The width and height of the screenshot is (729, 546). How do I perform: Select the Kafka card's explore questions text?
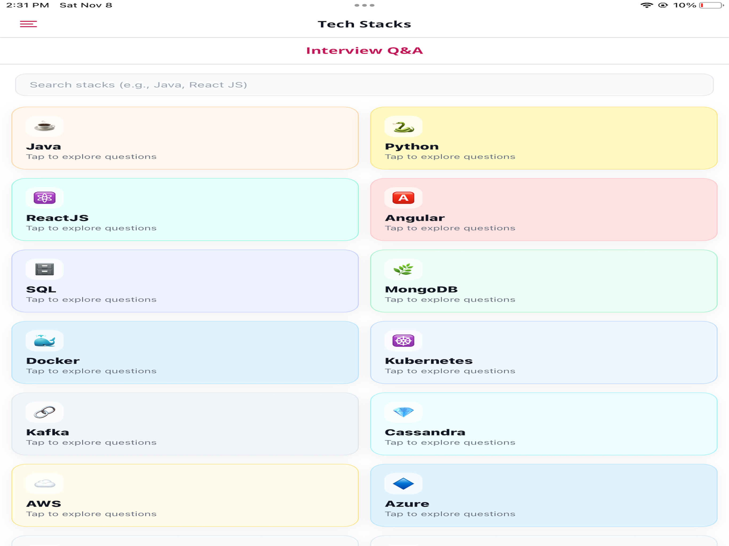91,443
